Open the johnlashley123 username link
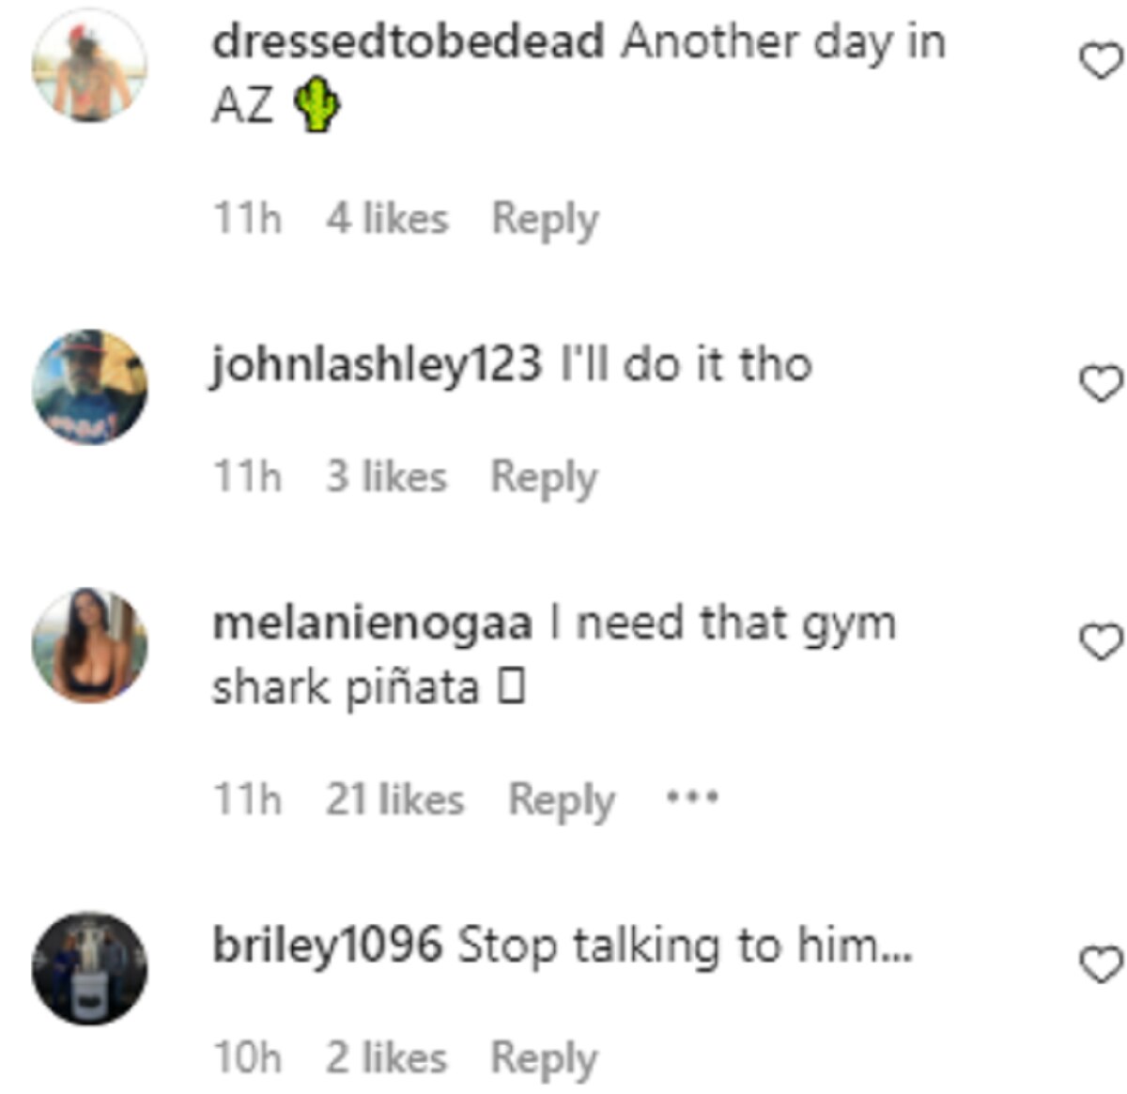 377,366
